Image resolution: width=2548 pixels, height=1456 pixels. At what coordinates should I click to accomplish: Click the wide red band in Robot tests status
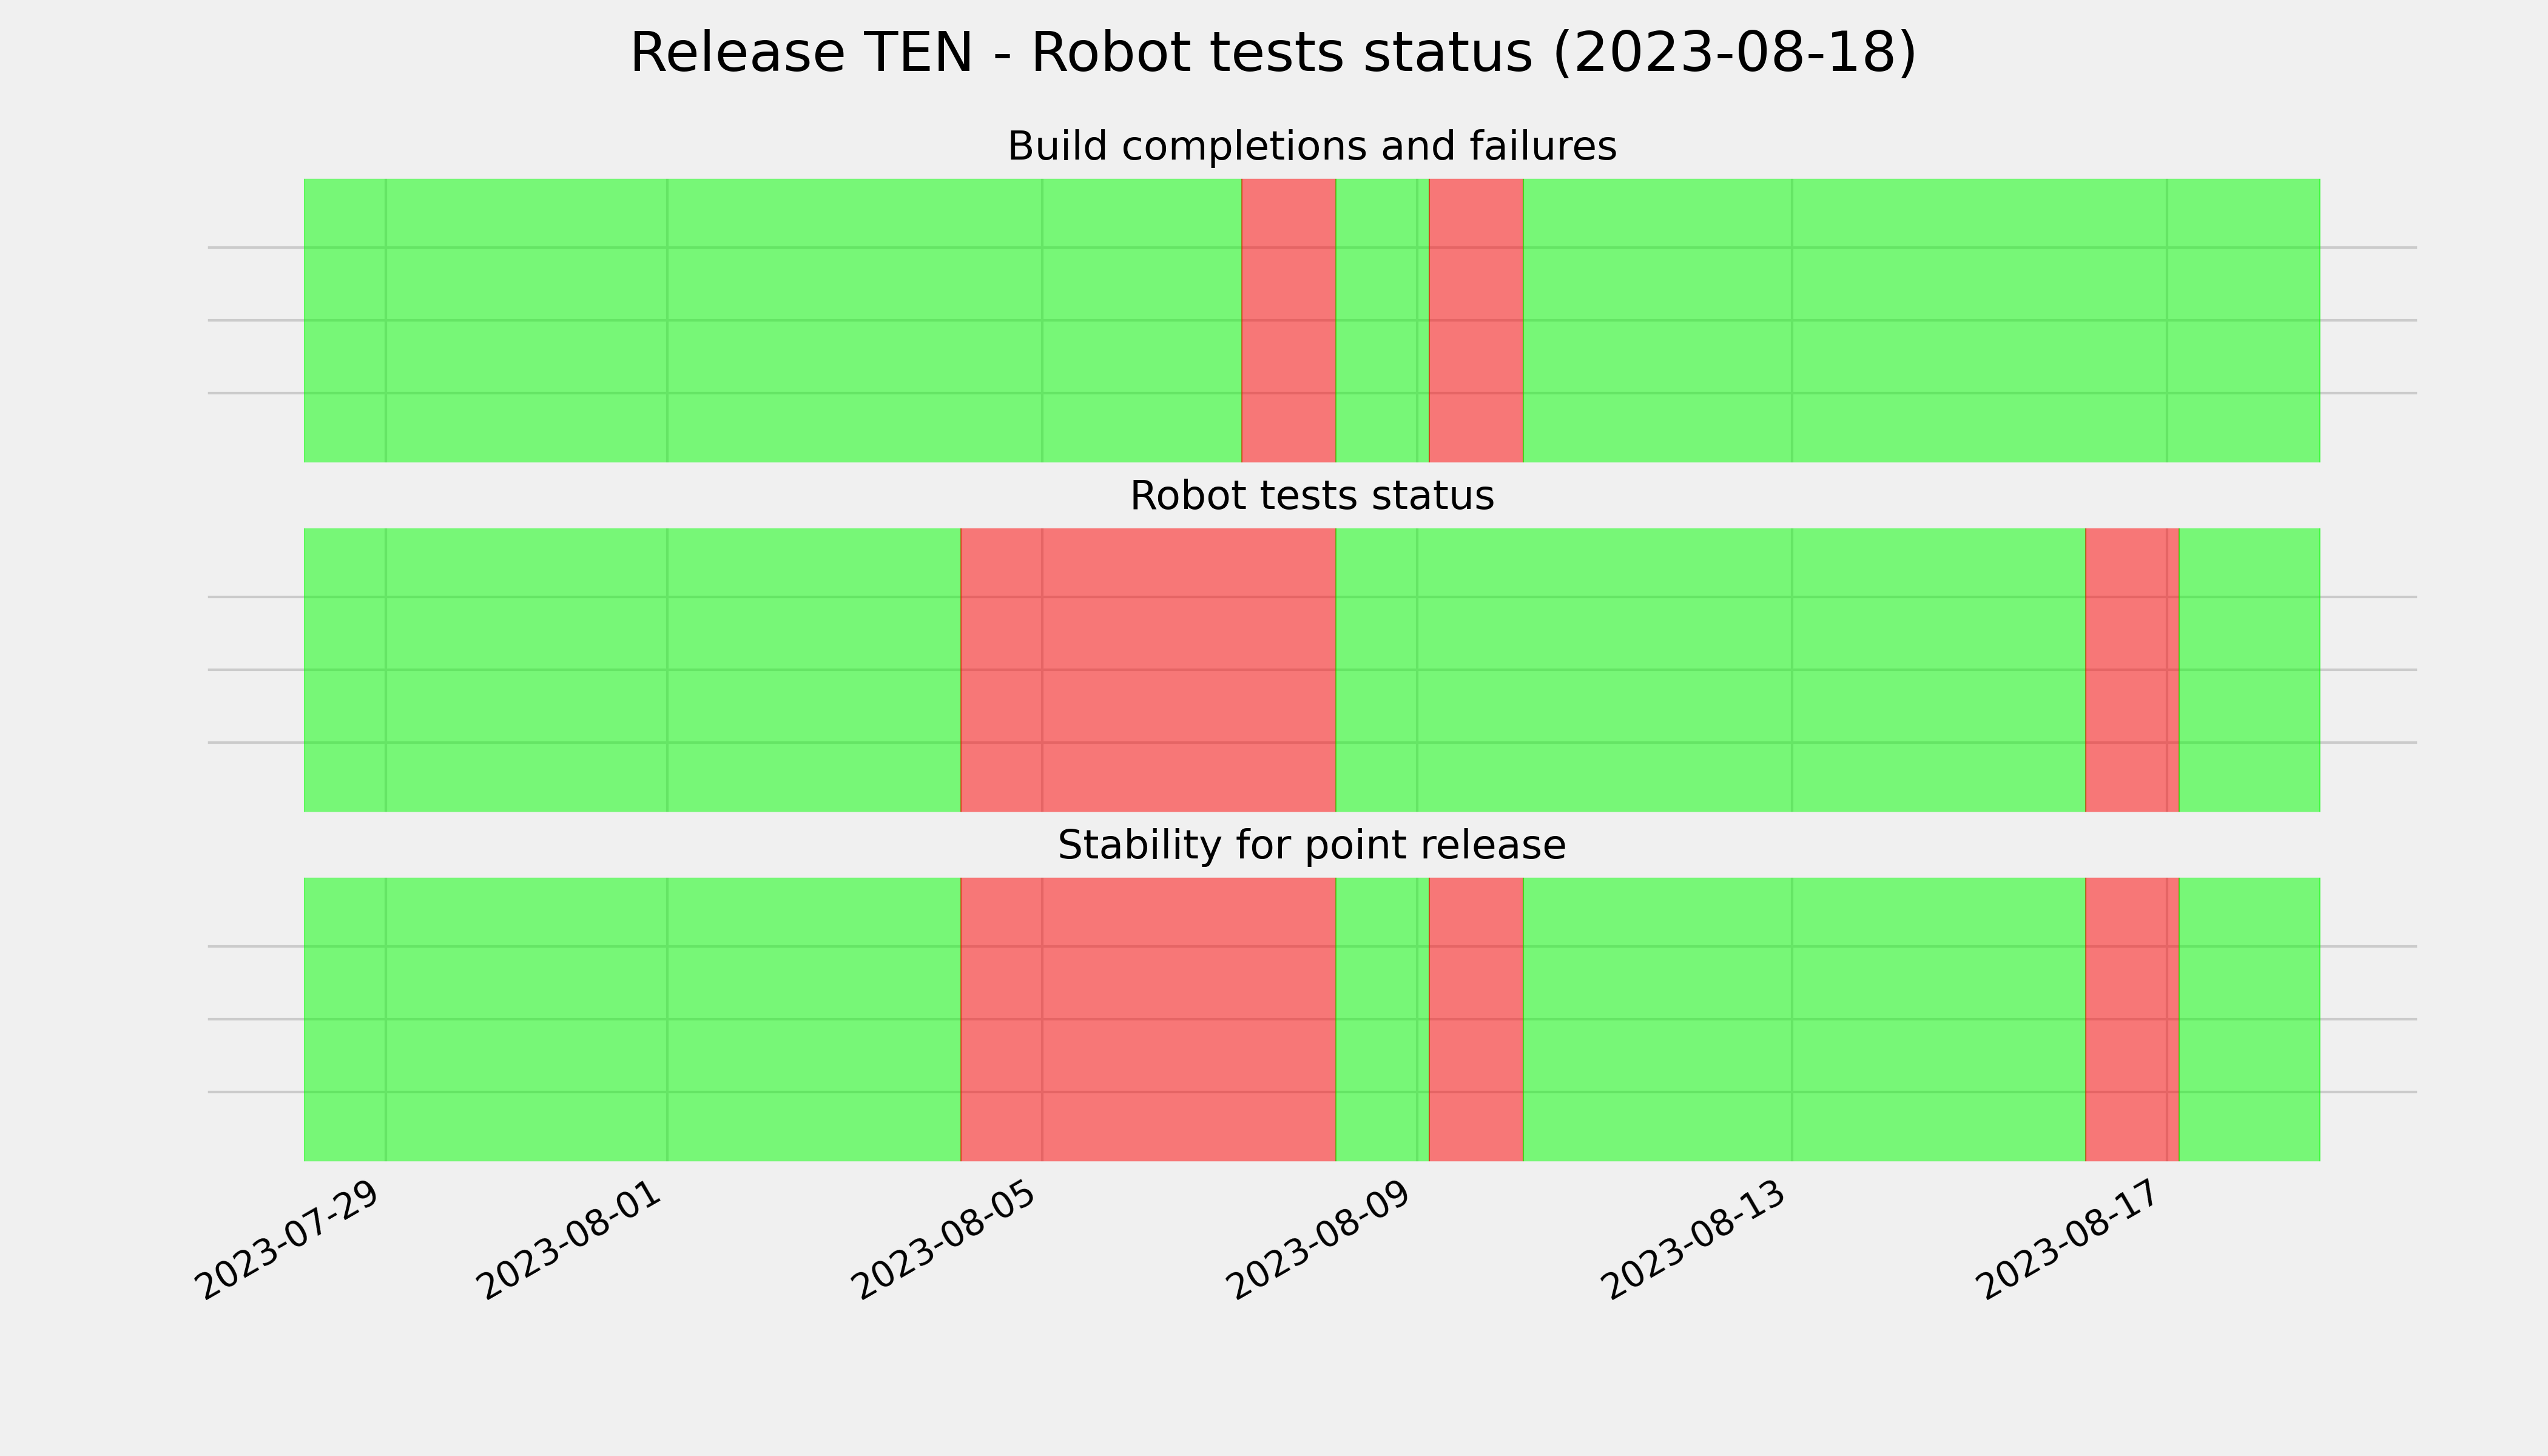tap(1148, 670)
